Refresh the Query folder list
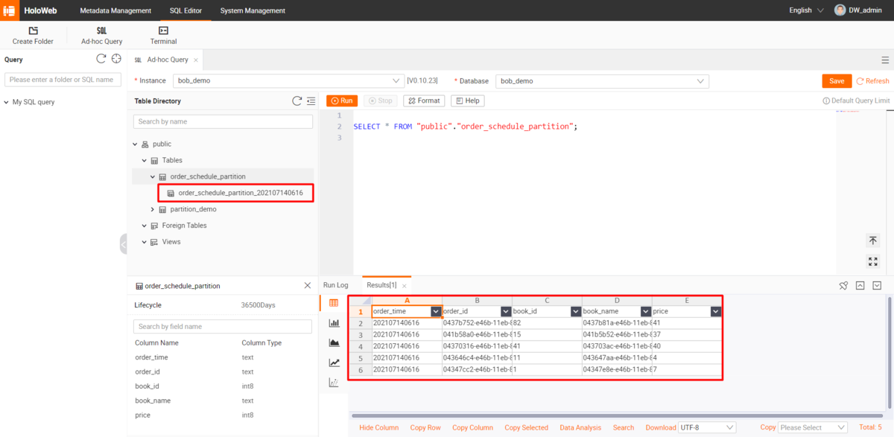Image resolution: width=894 pixels, height=437 pixels. point(101,59)
